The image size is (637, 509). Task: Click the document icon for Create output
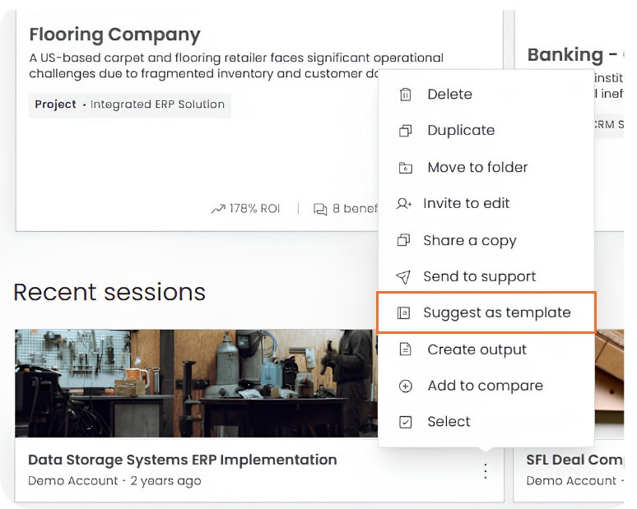(x=405, y=349)
